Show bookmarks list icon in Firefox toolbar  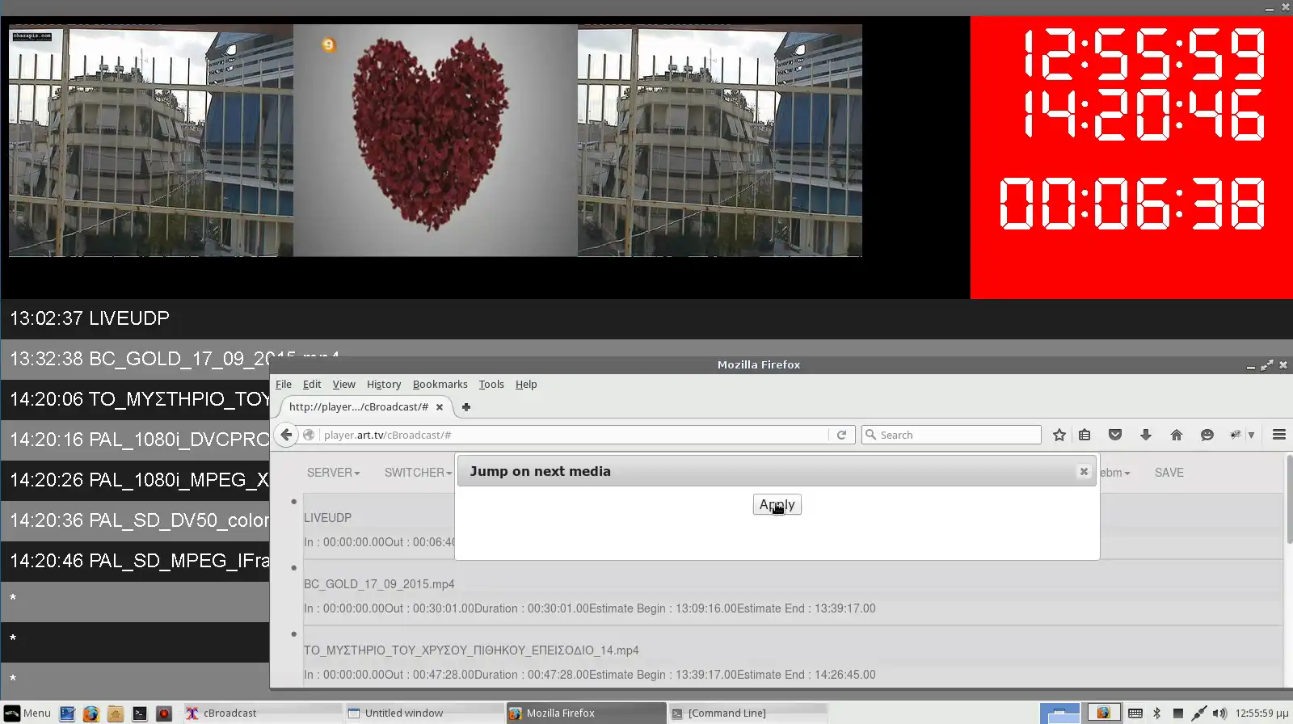(x=1085, y=435)
